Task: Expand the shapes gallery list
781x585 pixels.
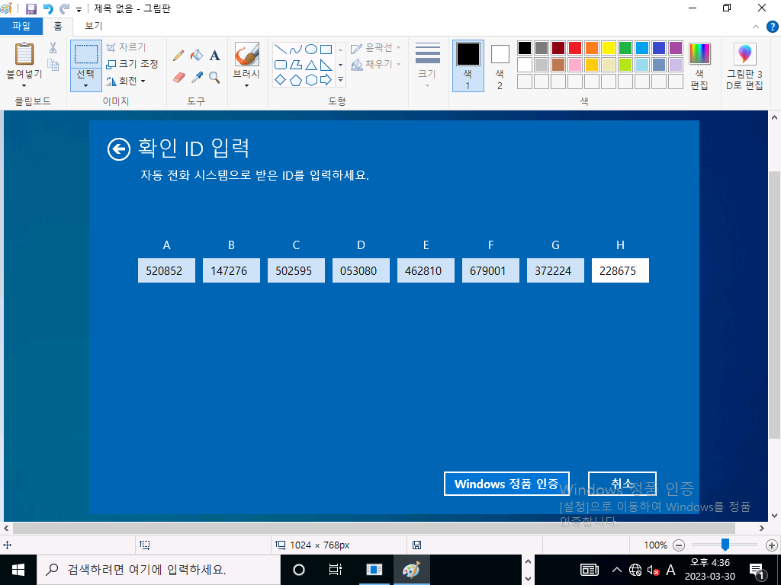Action: pos(341,79)
